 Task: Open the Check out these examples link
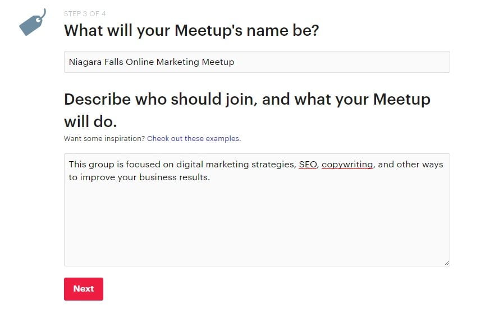[194, 139]
